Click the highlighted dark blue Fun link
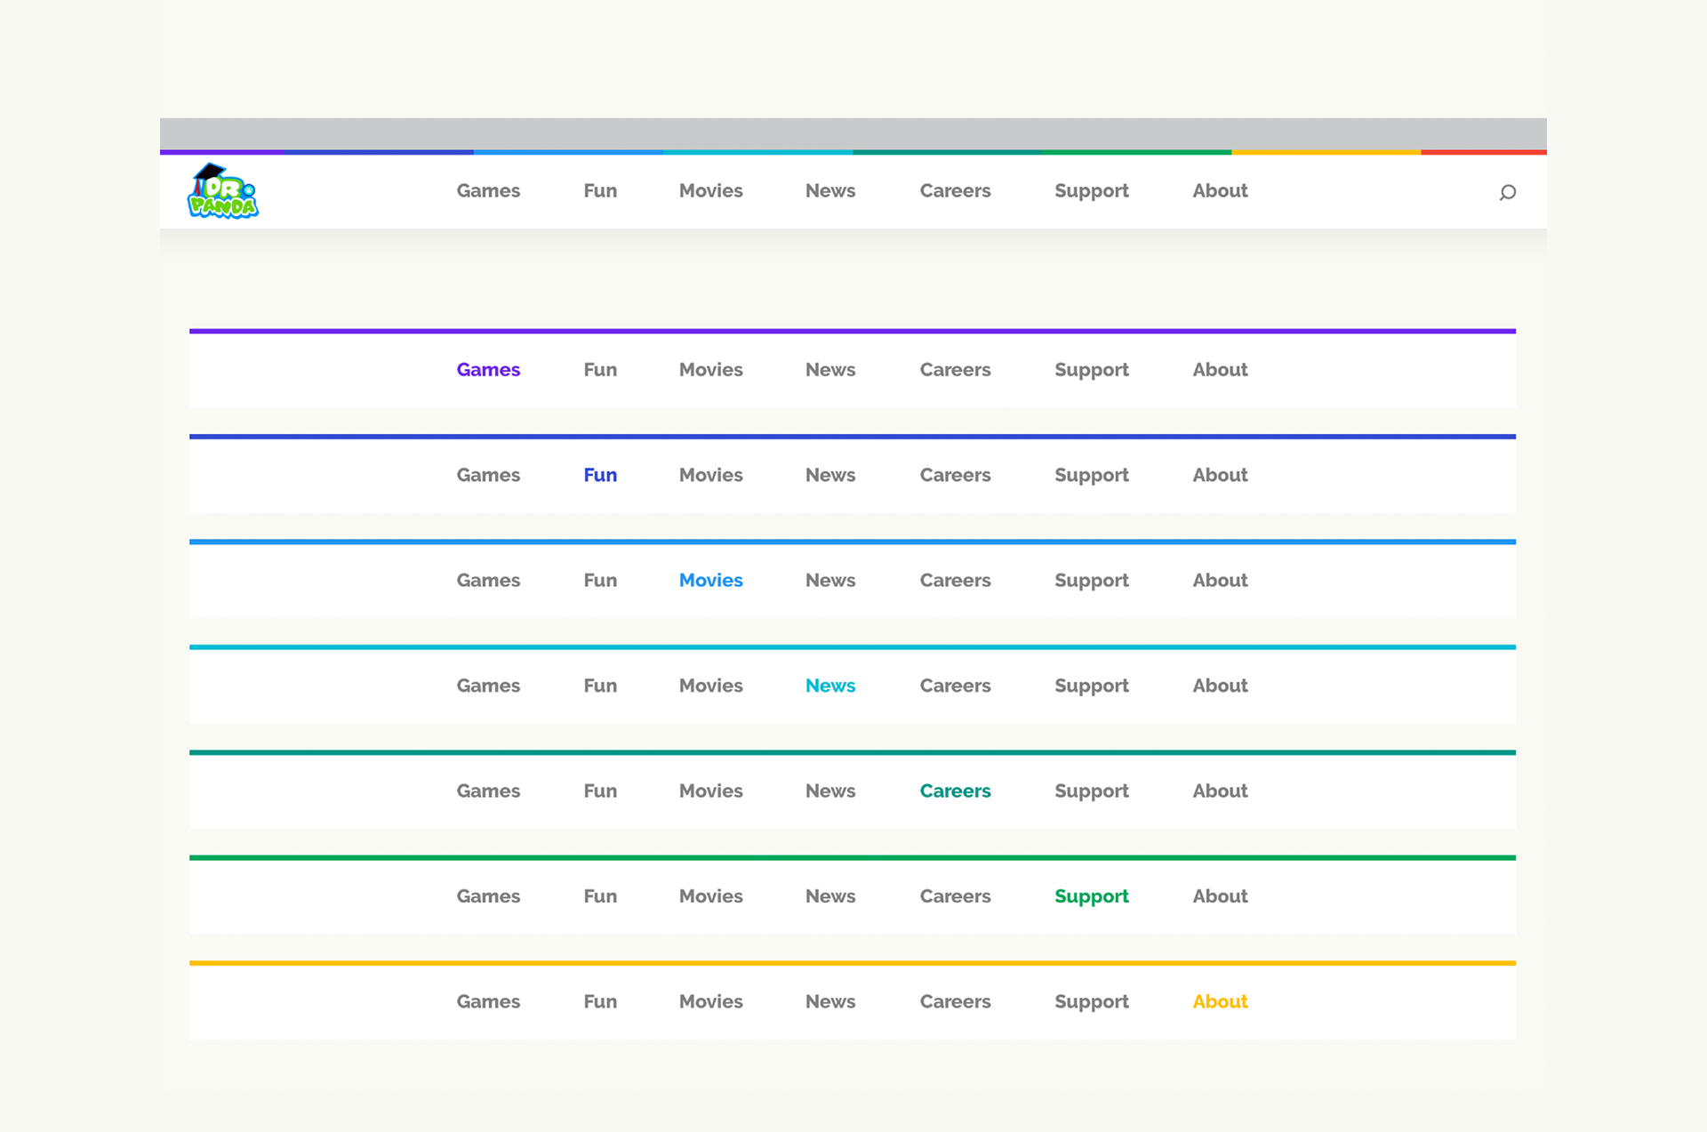 tap(600, 475)
